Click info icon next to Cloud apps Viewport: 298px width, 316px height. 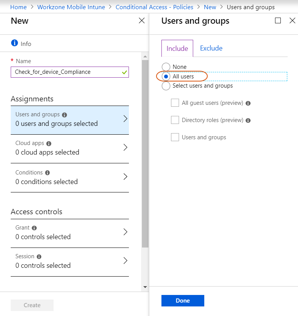click(x=49, y=143)
